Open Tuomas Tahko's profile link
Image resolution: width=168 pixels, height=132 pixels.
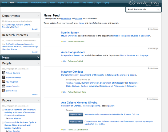[x=73, y=83]
